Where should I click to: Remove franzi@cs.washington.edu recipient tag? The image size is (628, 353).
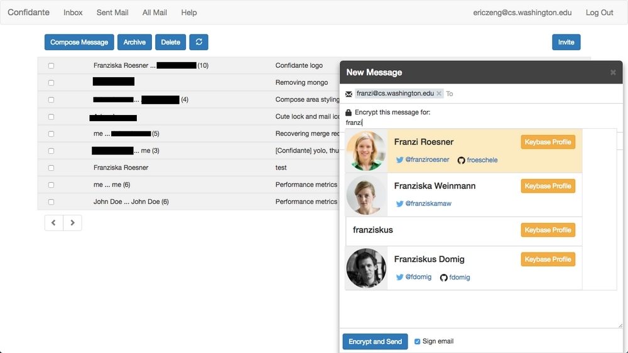tap(439, 94)
